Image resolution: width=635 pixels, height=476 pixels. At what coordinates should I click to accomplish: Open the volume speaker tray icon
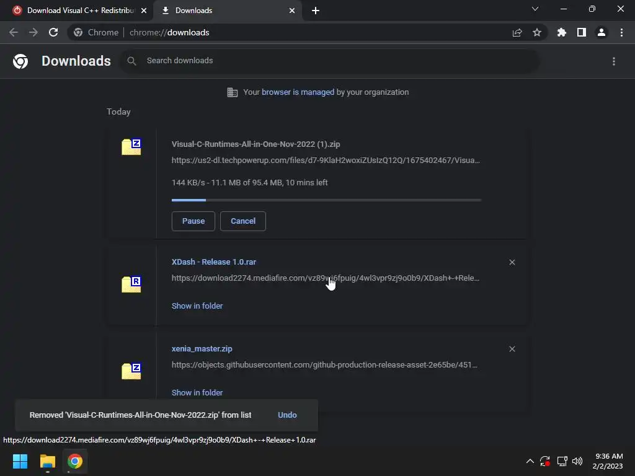click(x=577, y=461)
